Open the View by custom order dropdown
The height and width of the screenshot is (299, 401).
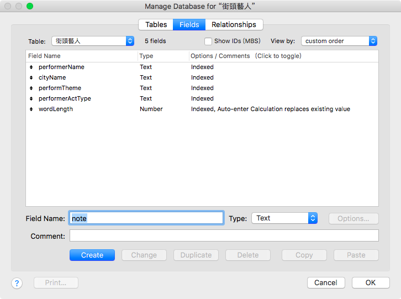tap(339, 41)
